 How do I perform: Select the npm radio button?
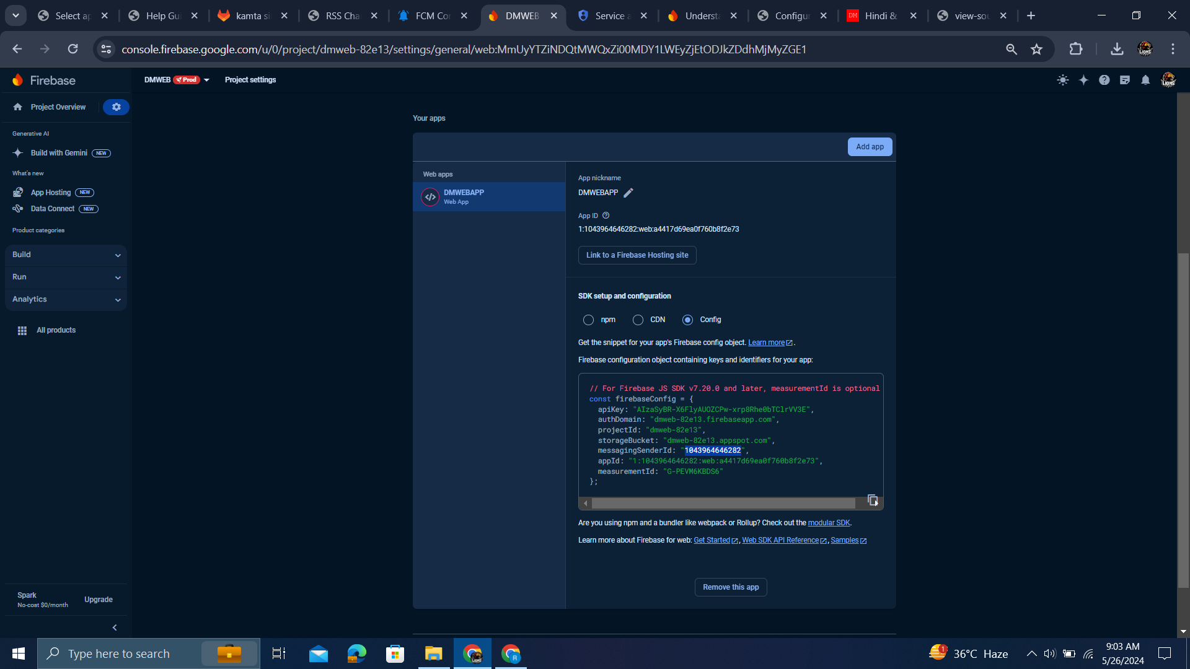588,320
